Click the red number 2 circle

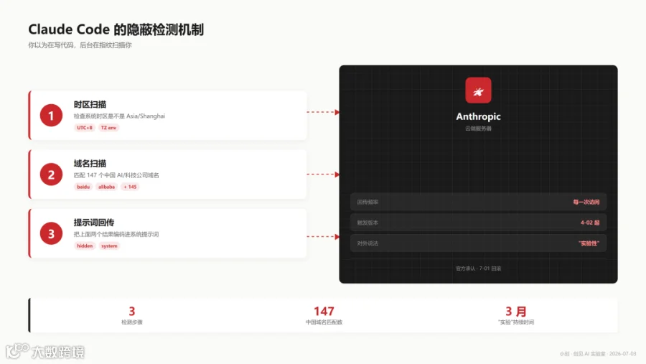[x=51, y=174]
